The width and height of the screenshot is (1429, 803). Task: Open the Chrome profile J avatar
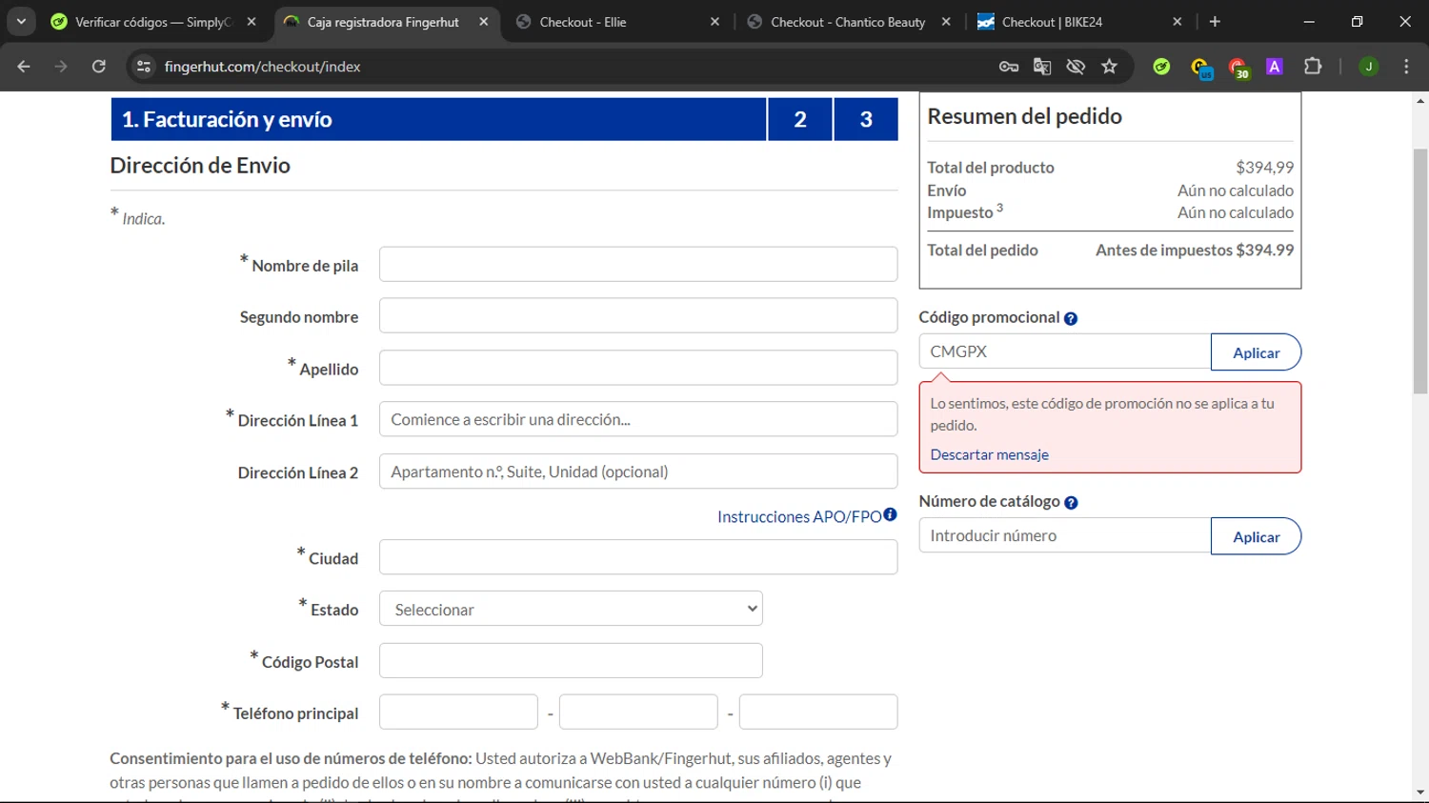click(1369, 67)
